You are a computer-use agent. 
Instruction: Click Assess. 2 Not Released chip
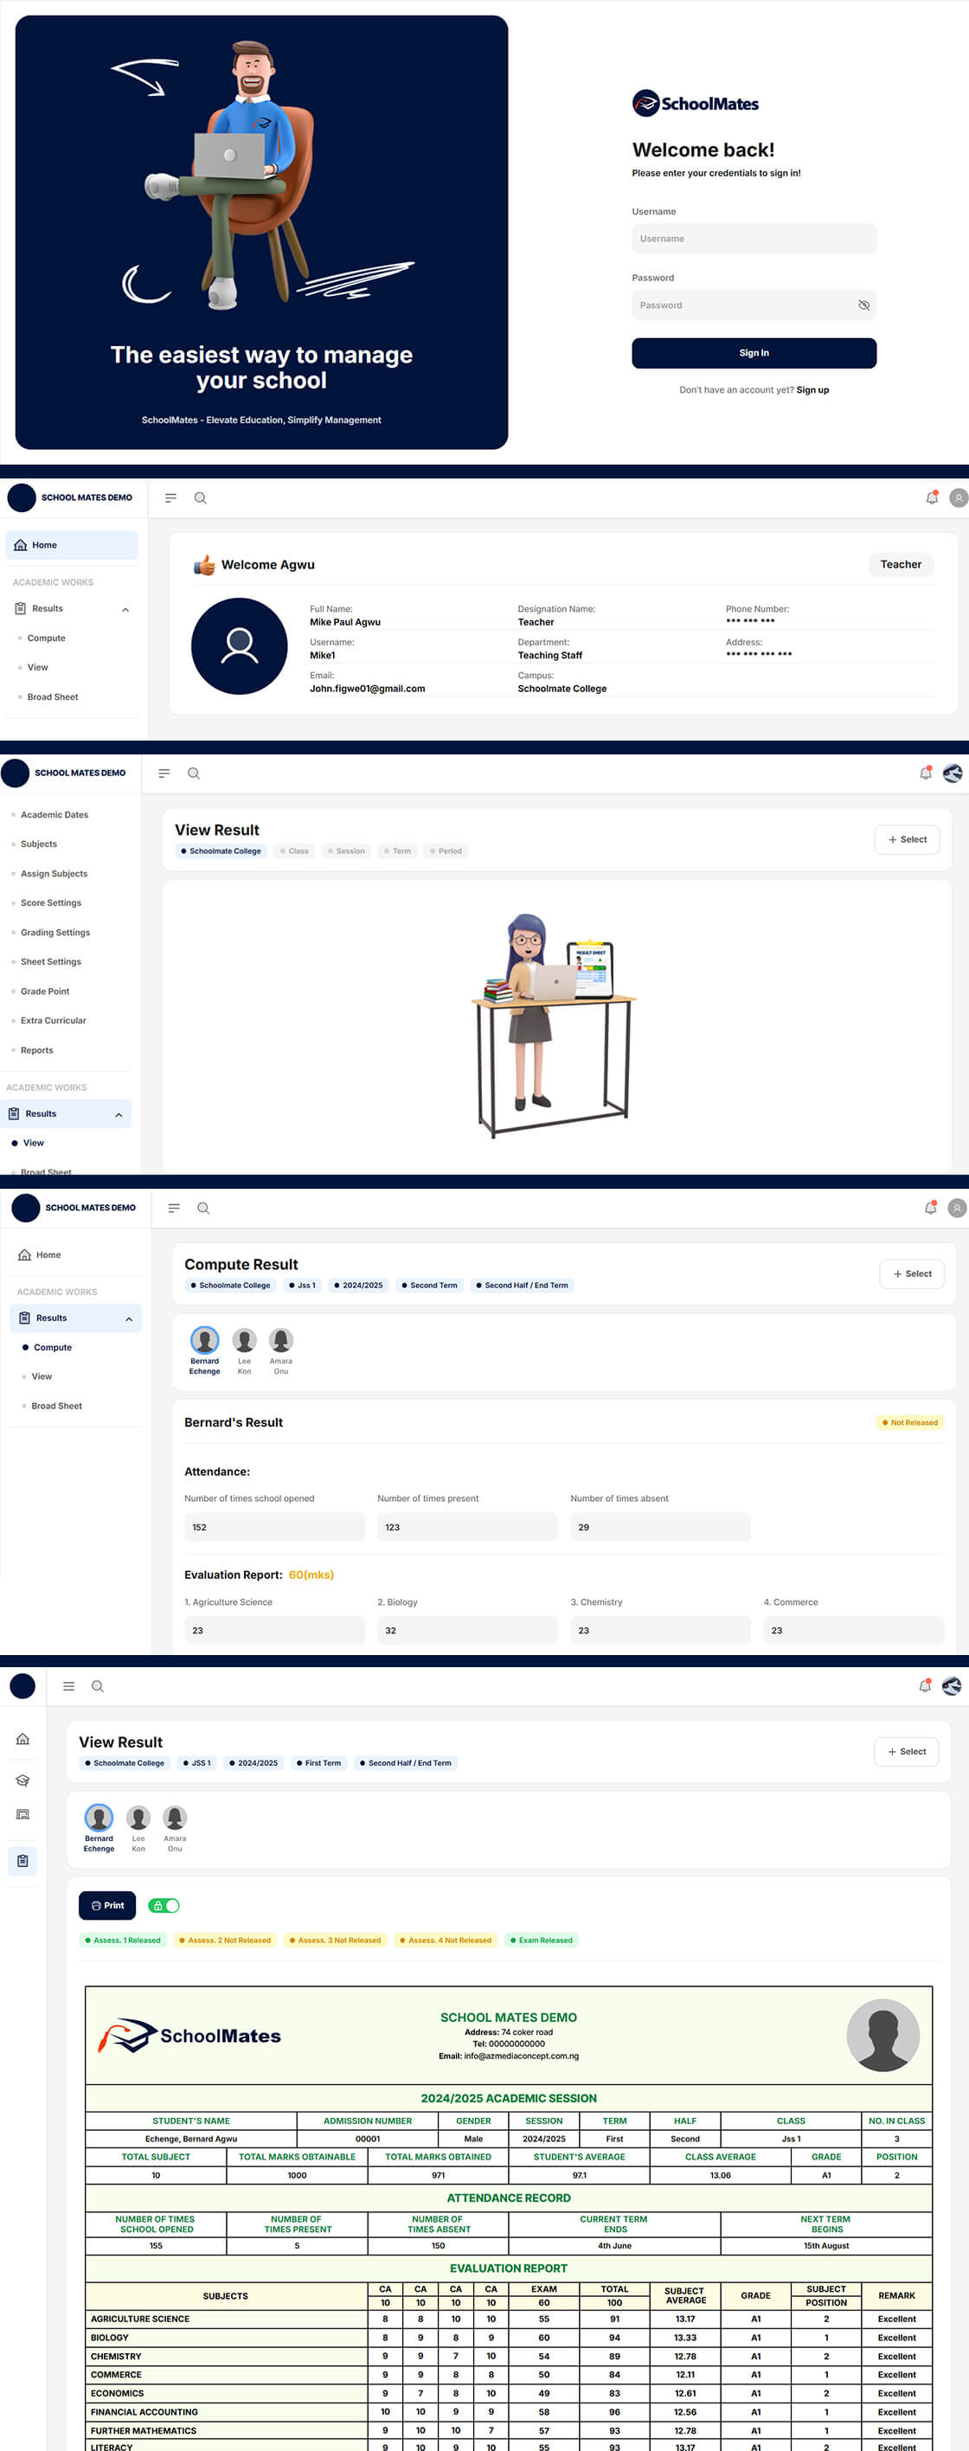click(x=225, y=1940)
